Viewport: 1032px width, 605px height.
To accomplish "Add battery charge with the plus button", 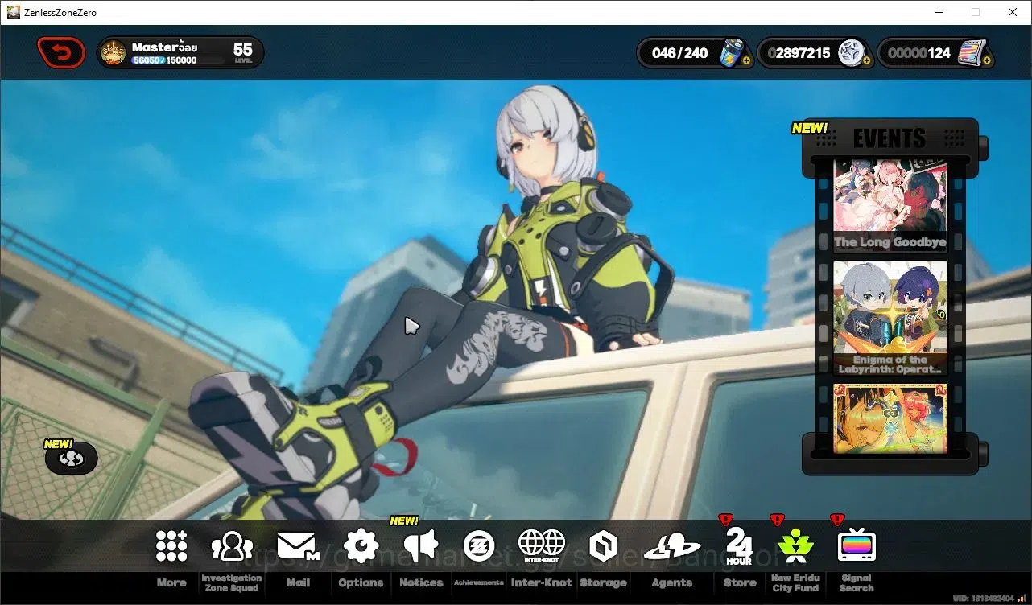I will (x=746, y=60).
